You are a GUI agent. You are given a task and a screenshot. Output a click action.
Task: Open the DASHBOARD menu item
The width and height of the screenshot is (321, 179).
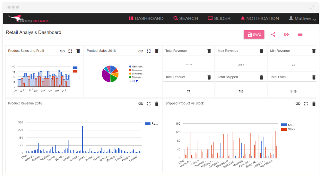tap(146, 18)
